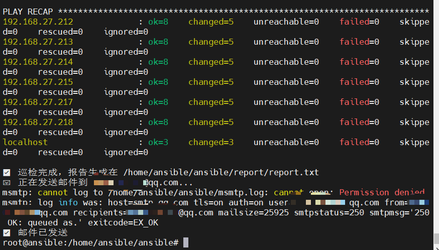
Task: Click the 正在发送邮件到 text
Action: [x=53, y=183]
